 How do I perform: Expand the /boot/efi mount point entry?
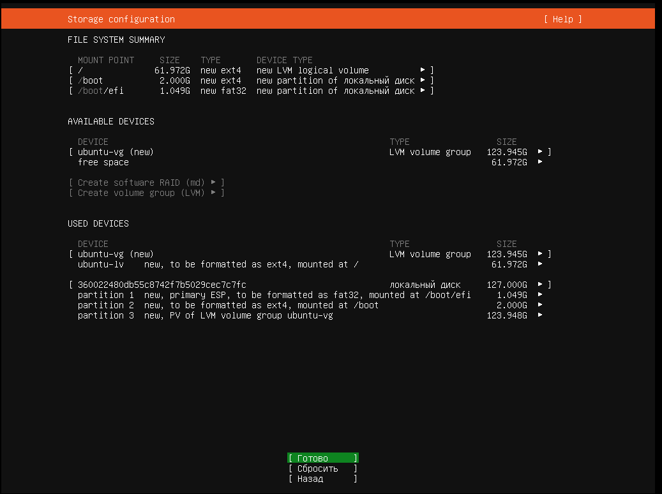pyautogui.click(x=251, y=91)
